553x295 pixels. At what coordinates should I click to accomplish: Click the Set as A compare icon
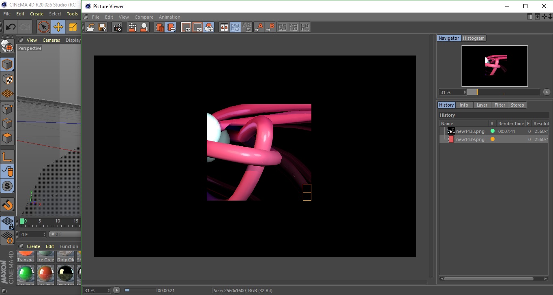[x=259, y=28]
